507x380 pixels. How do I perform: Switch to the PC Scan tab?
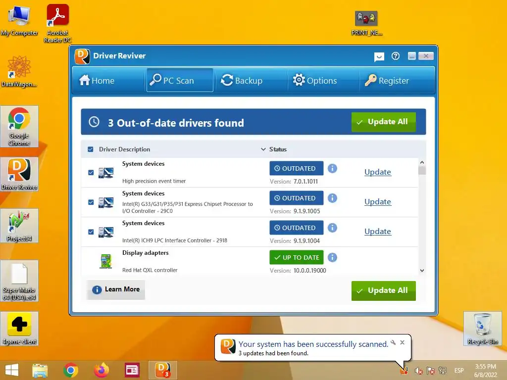tap(180, 80)
